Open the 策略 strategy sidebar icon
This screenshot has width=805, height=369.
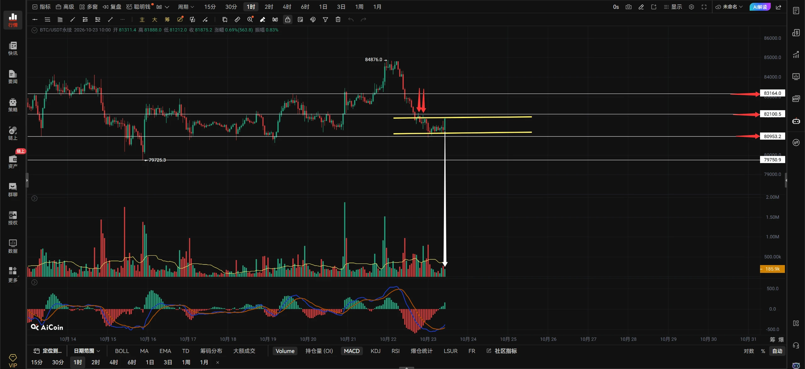point(13,105)
